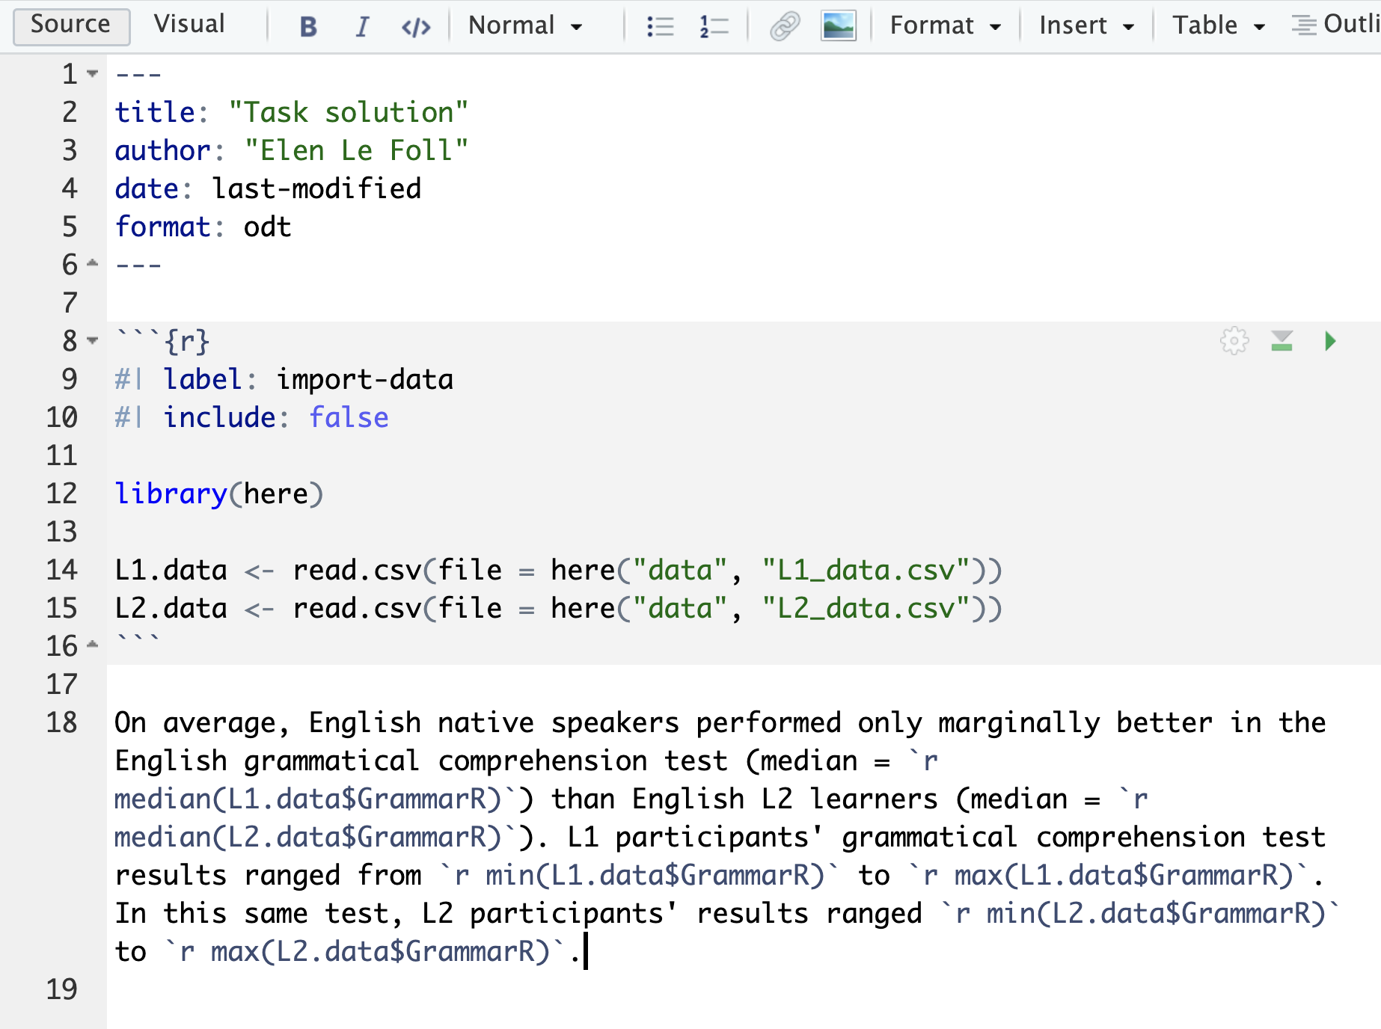The height and width of the screenshot is (1029, 1381).
Task: Insert an image
Action: 838,27
